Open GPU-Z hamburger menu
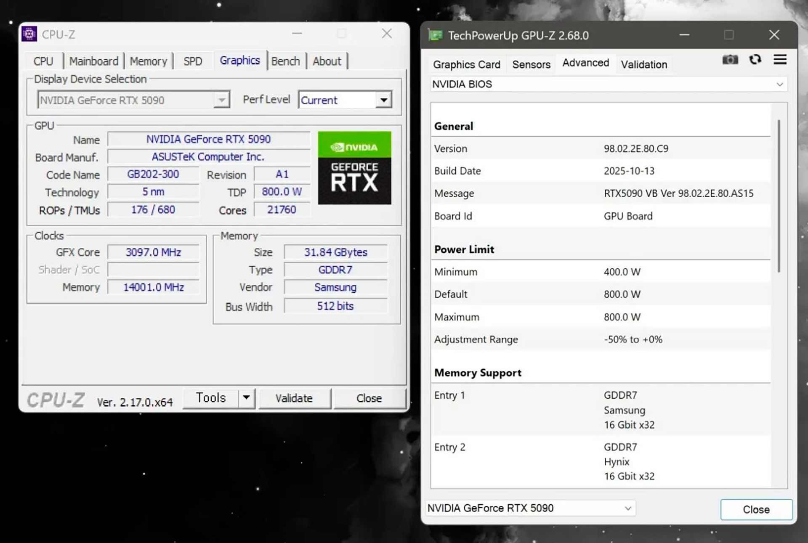 click(780, 60)
